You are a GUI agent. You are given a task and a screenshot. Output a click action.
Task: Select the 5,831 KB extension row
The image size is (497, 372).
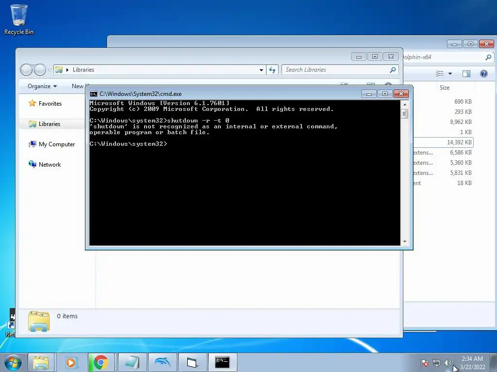[x=443, y=173]
